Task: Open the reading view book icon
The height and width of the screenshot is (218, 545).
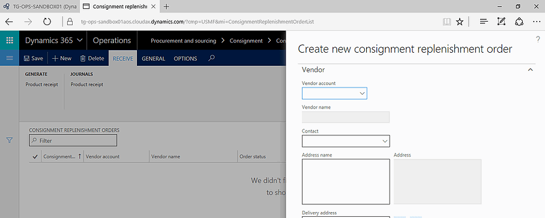Action: click(x=447, y=22)
